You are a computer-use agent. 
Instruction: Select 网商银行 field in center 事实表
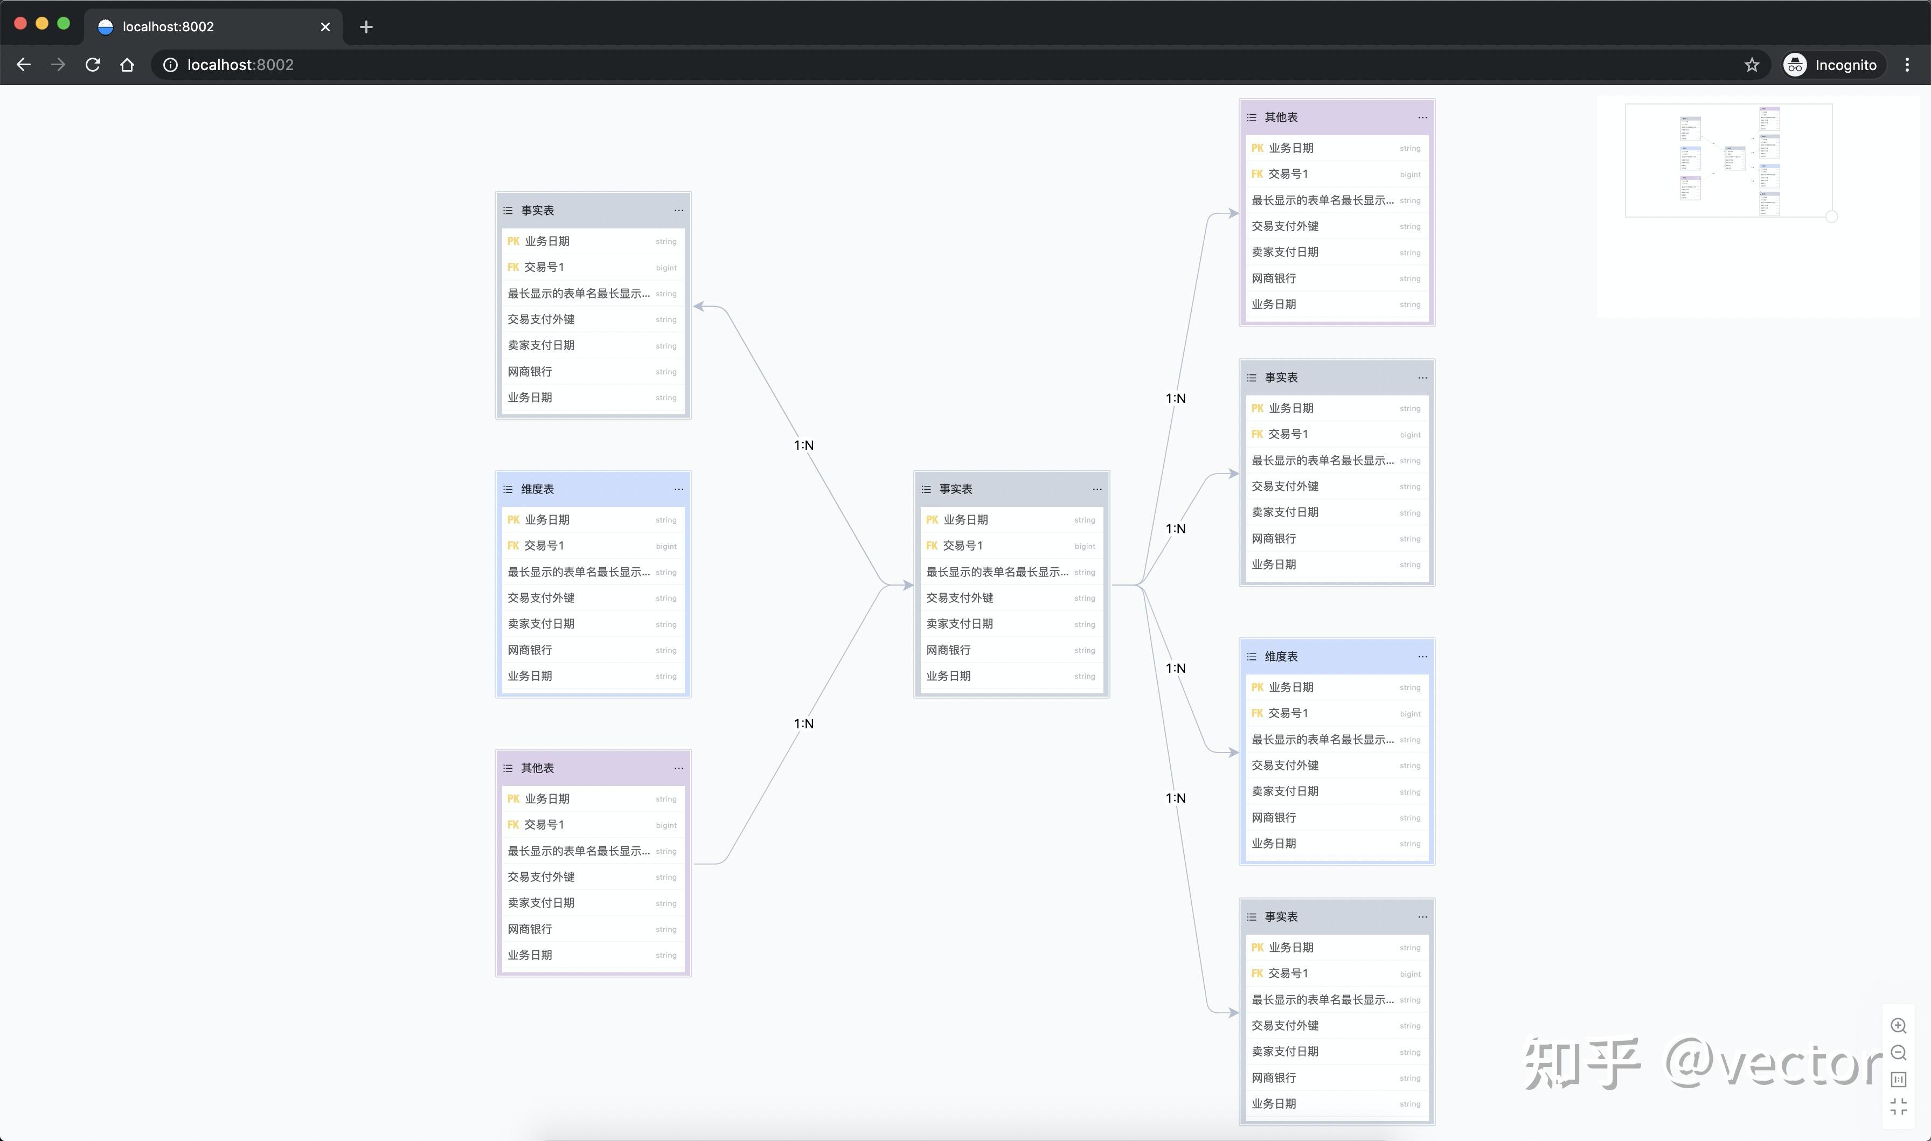click(x=1011, y=650)
